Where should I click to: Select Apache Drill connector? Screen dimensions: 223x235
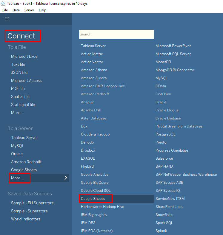(x=91, y=110)
